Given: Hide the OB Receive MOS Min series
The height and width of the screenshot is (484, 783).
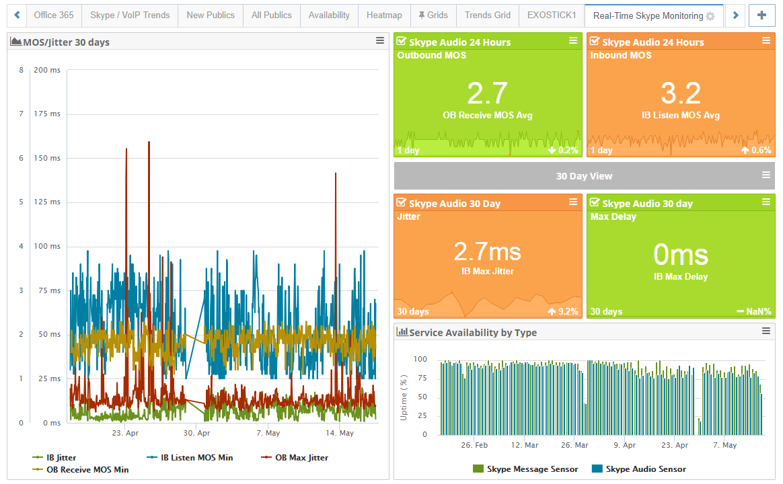Looking at the screenshot, I should (x=81, y=469).
